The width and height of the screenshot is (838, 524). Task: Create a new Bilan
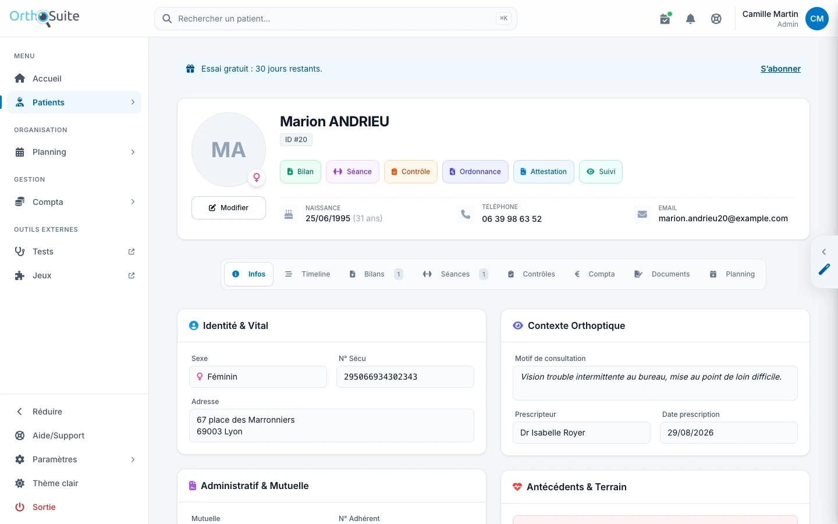click(x=300, y=172)
